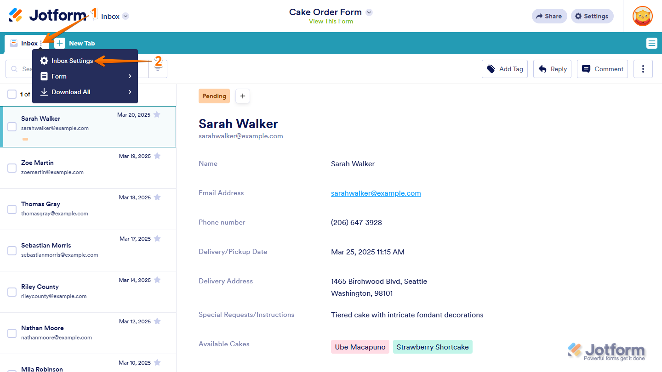Click the Pending status tag
The image size is (662, 372).
click(214, 96)
